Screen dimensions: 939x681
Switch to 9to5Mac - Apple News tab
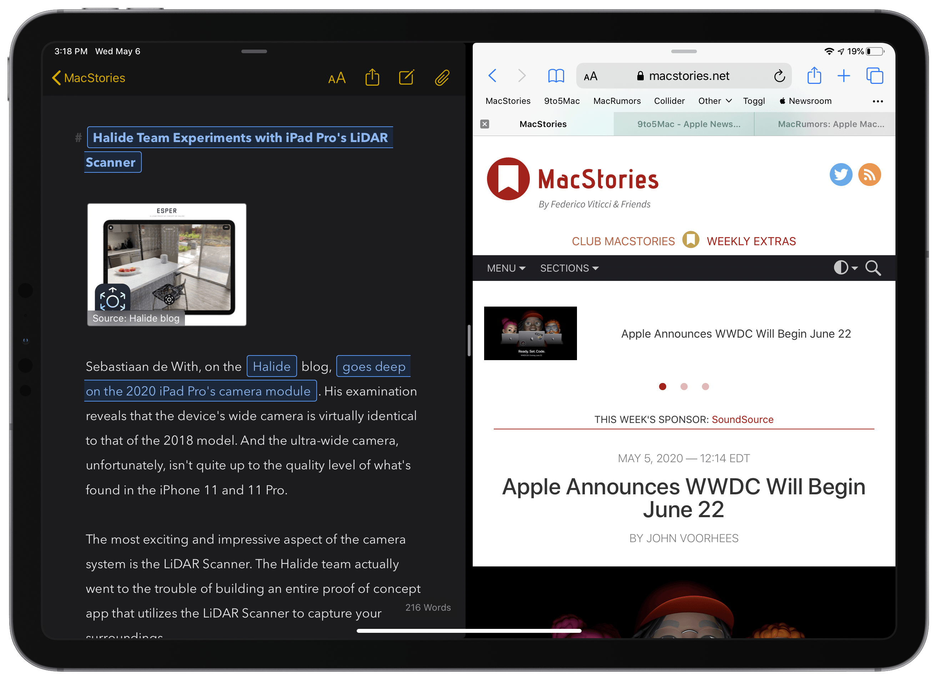(684, 124)
